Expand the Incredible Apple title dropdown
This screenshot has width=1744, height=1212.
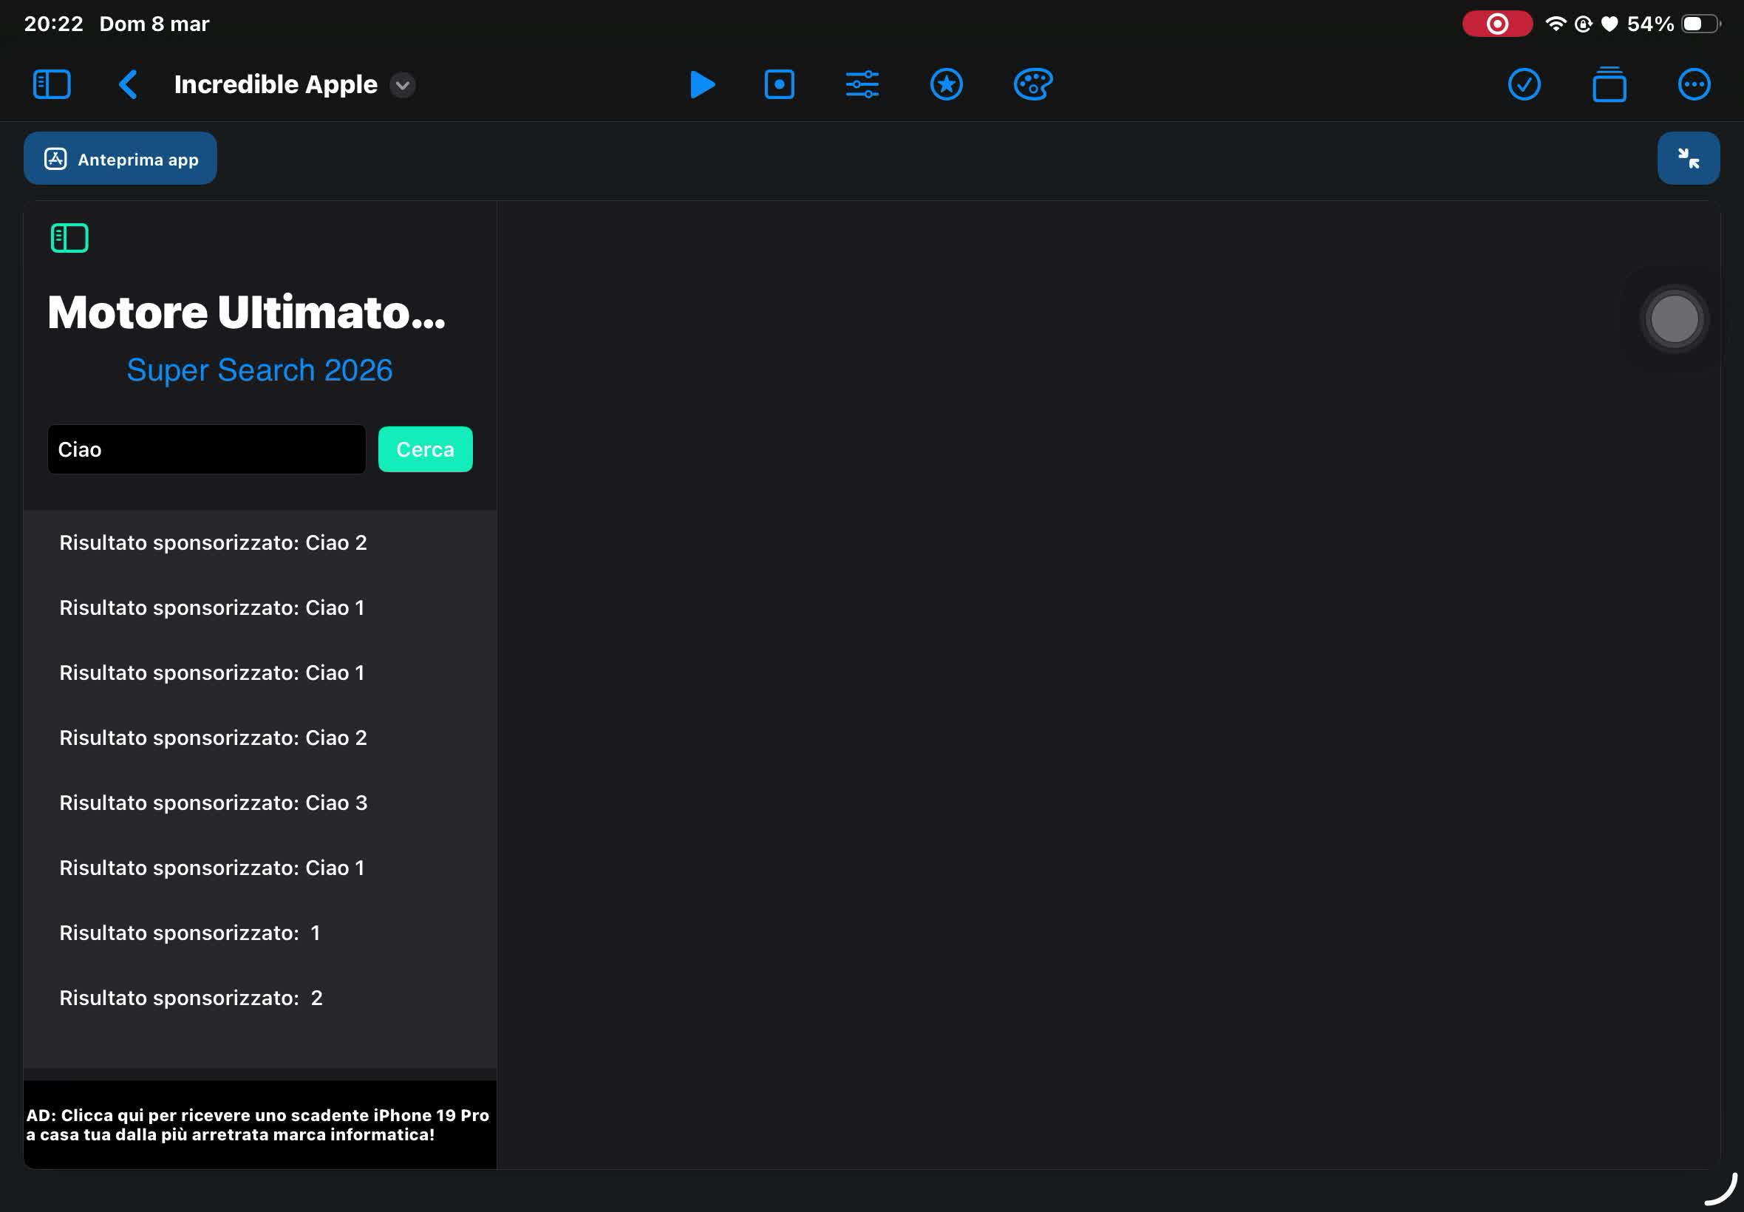(403, 85)
